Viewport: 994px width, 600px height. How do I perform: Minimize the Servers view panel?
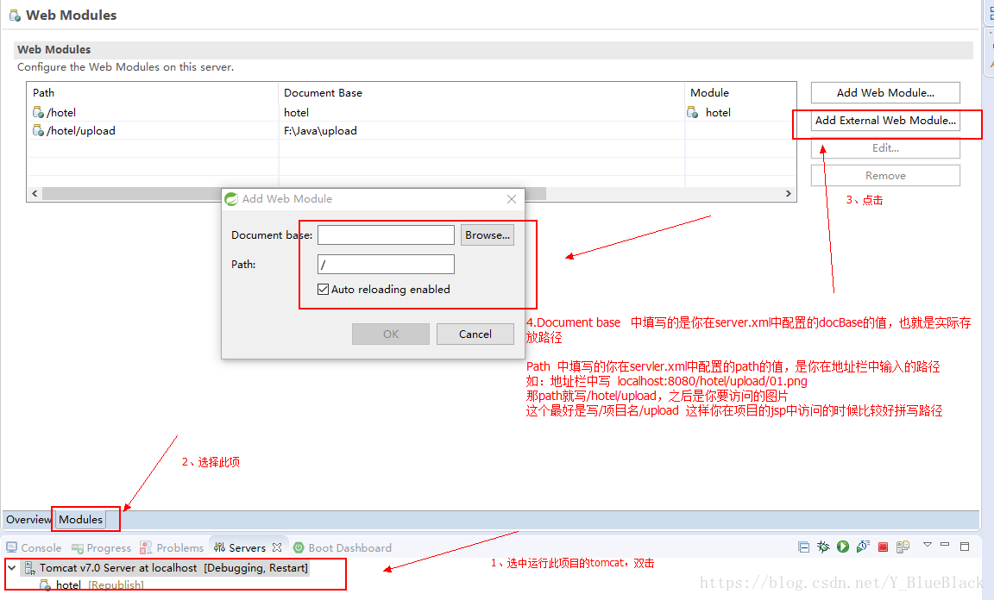[945, 545]
